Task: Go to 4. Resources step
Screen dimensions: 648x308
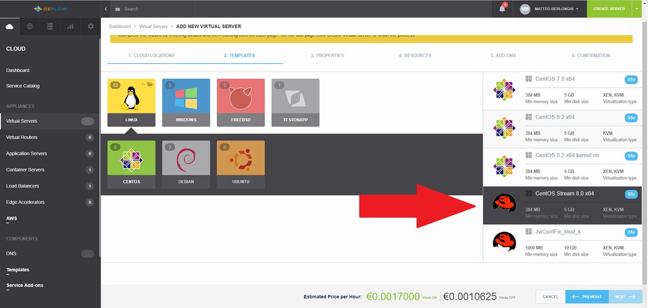Action: [x=415, y=56]
